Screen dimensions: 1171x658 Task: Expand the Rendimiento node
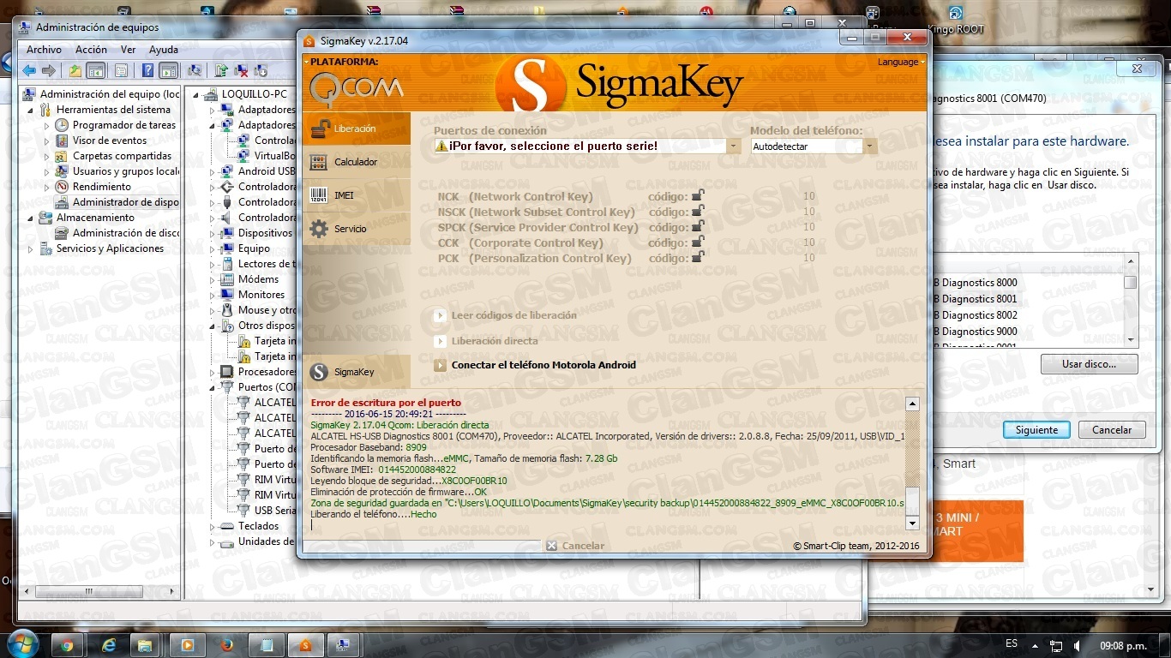47,187
